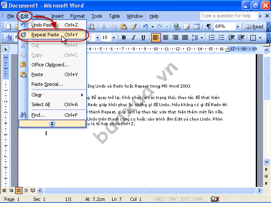This screenshot has width=271, height=203.
Task: Toggle Italic formatting
Action: click(x=133, y=38)
